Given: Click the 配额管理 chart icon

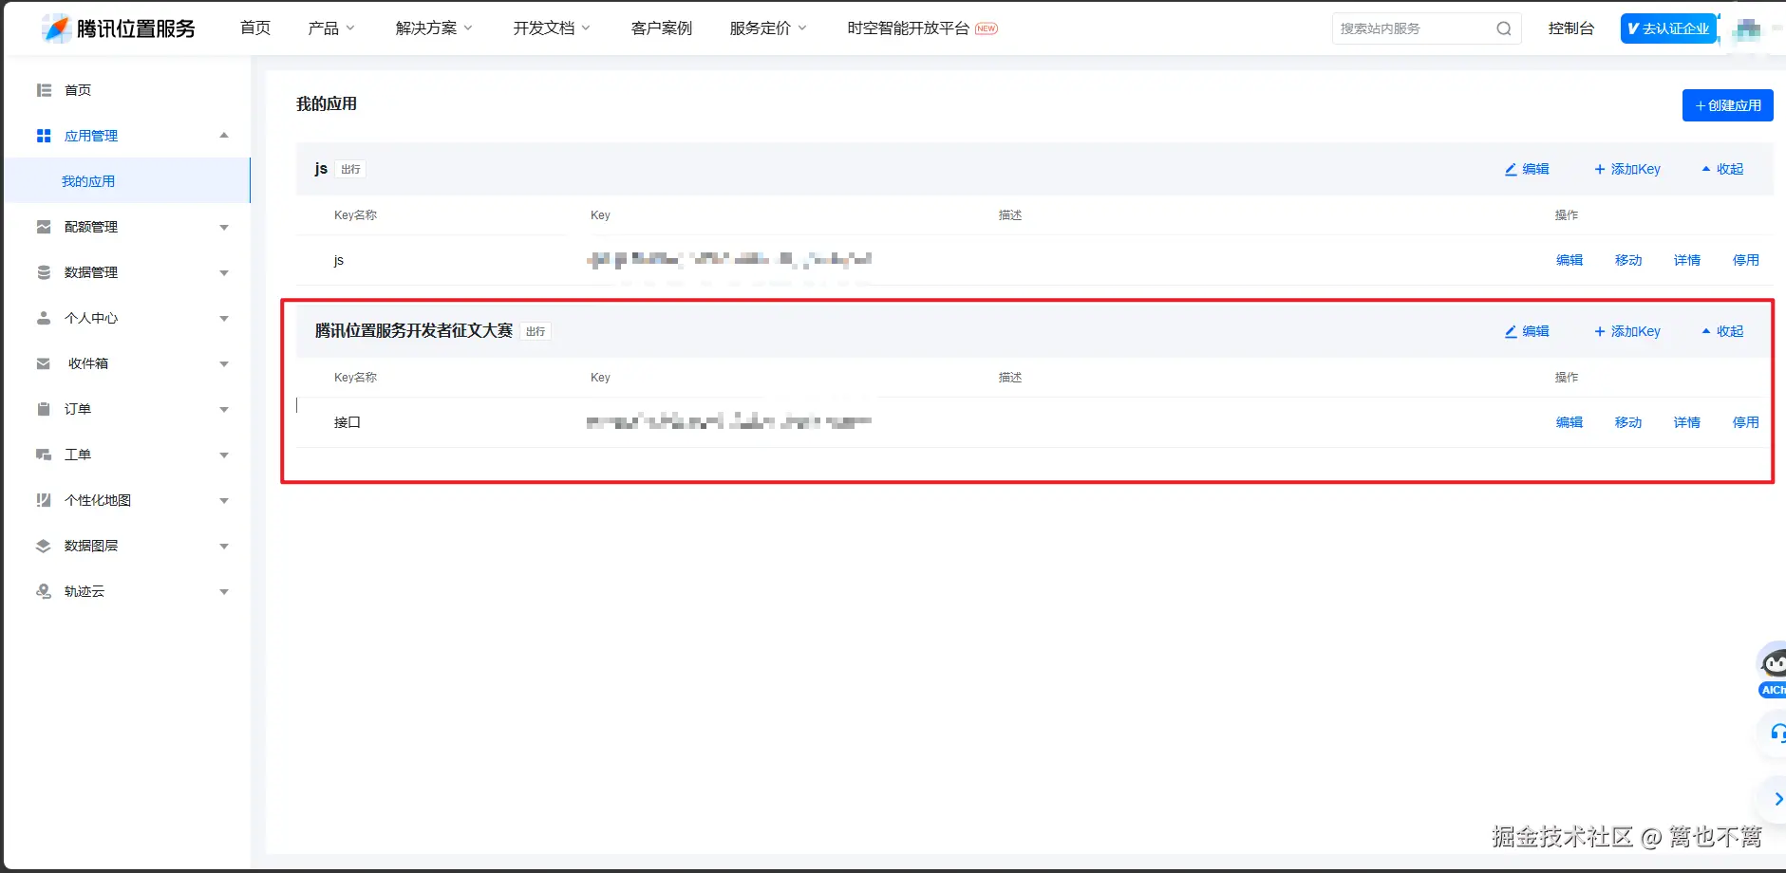Looking at the screenshot, I should pyautogui.click(x=44, y=227).
